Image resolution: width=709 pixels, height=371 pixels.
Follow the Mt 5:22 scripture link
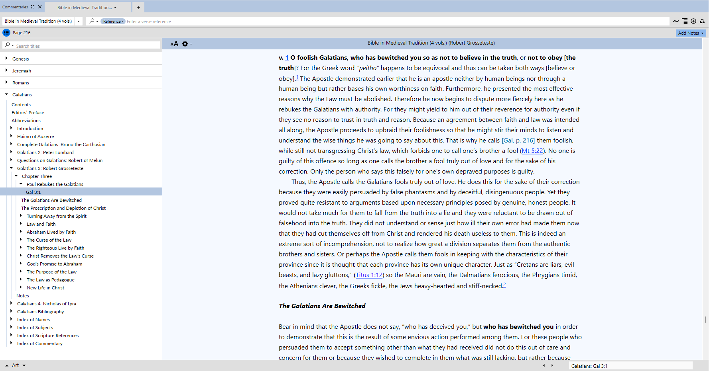pos(532,151)
